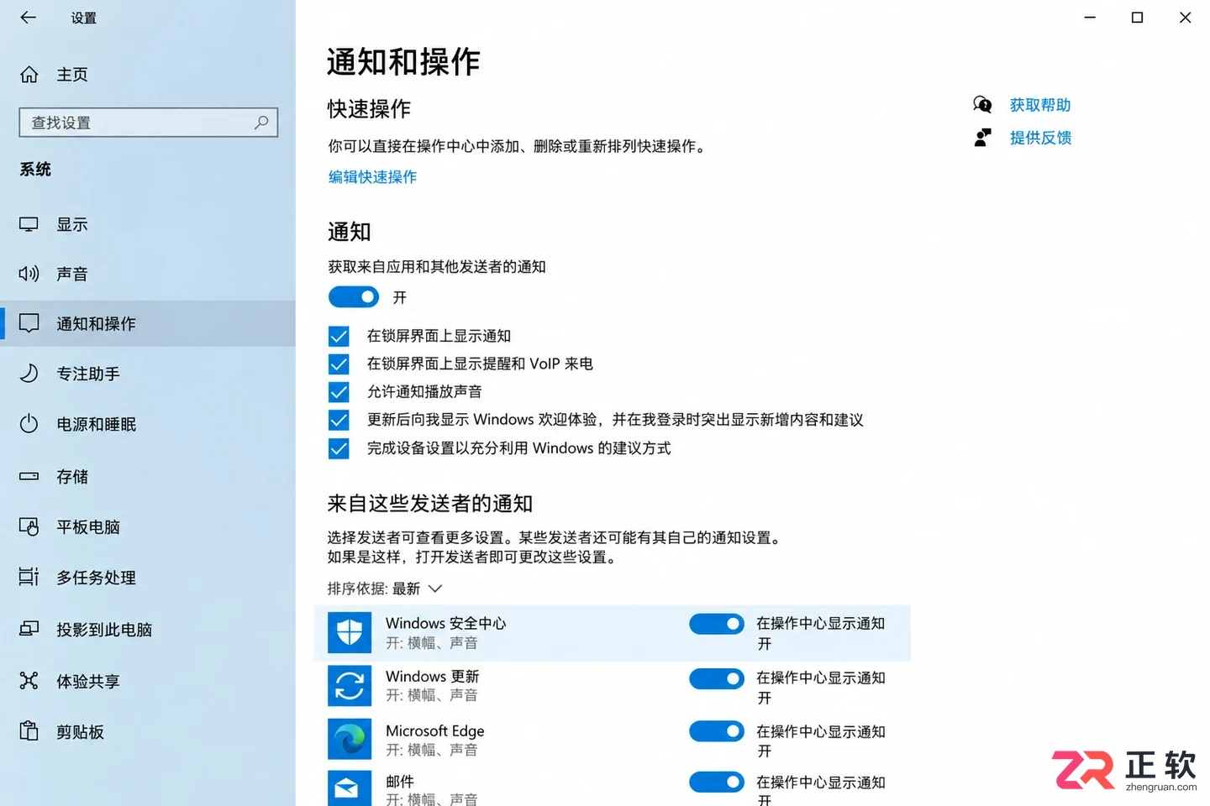
Task: Select 通知和操作 in the sidebar
Action: [148, 323]
